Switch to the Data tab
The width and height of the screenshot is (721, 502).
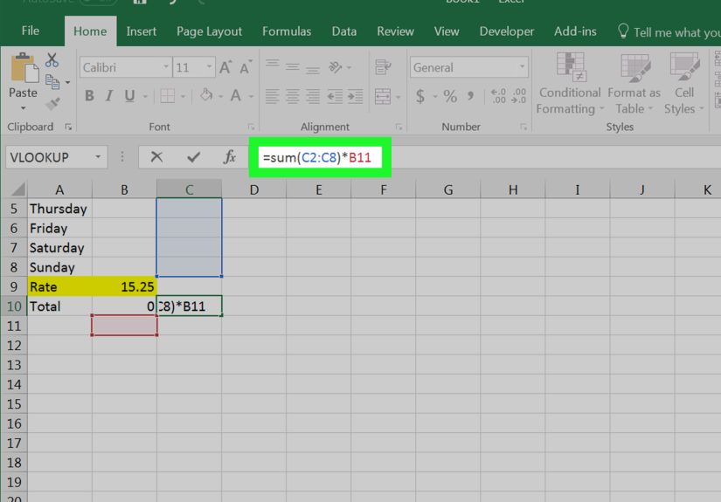(x=344, y=31)
